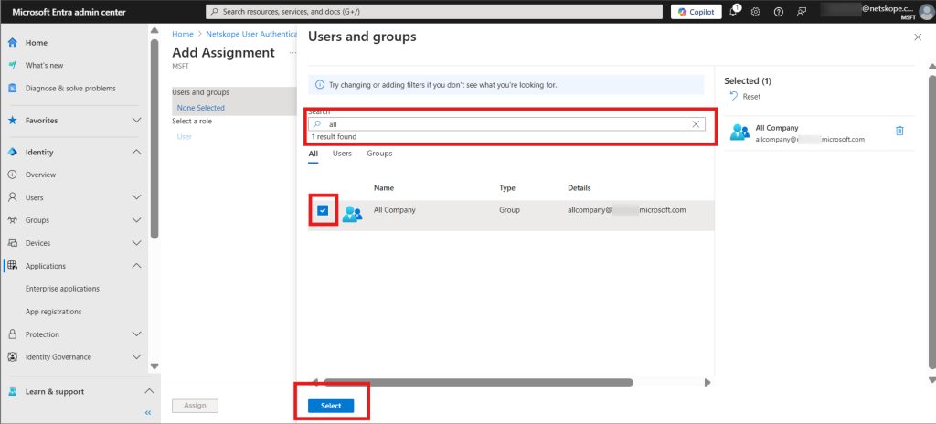This screenshot has width=936, height=424.
Task: Reset the selected items
Action: pos(746,96)
